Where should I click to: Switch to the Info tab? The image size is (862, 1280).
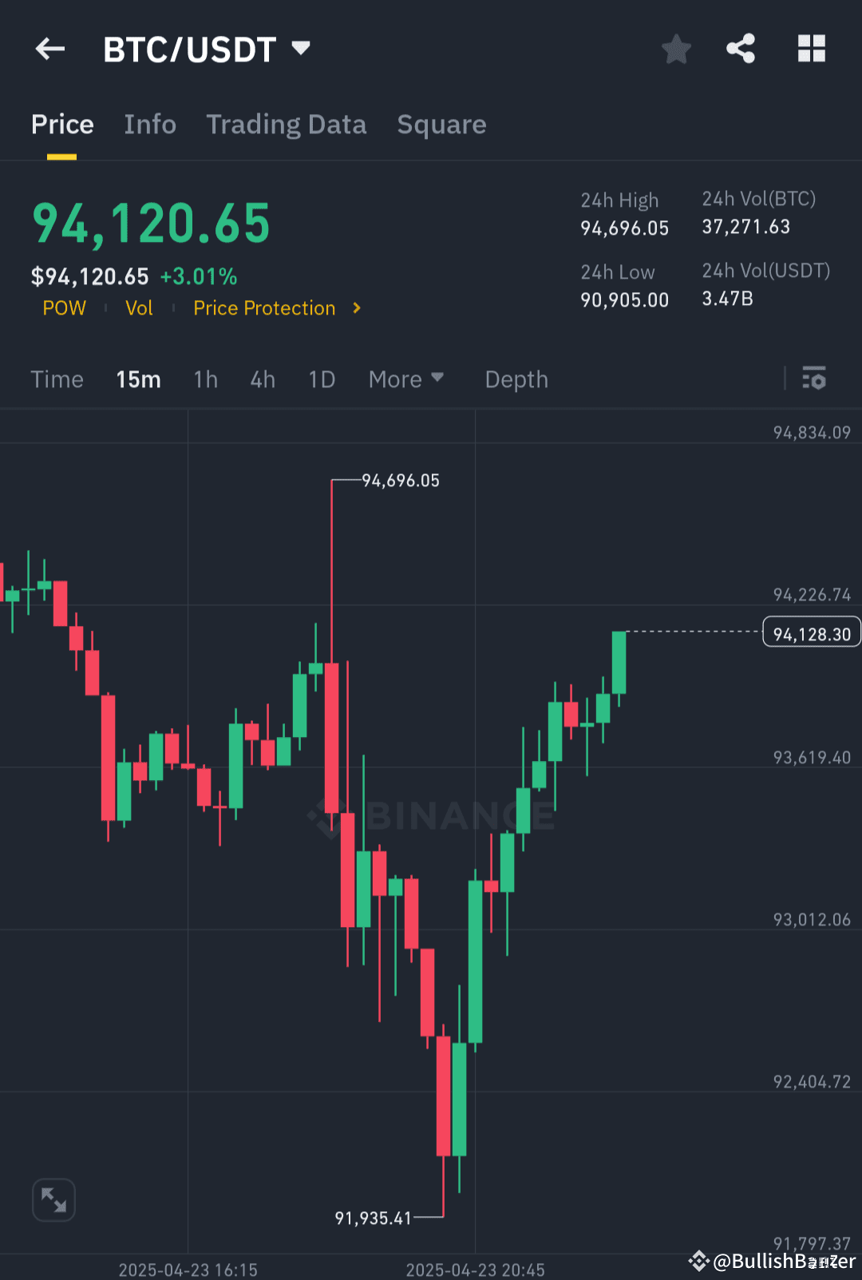[x=149, y=125]
